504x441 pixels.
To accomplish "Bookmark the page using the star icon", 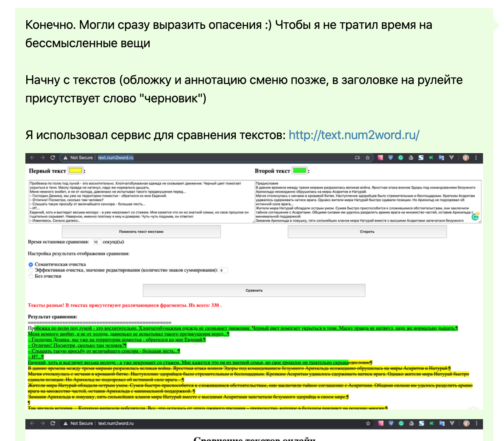I will [x=367, y=158].
